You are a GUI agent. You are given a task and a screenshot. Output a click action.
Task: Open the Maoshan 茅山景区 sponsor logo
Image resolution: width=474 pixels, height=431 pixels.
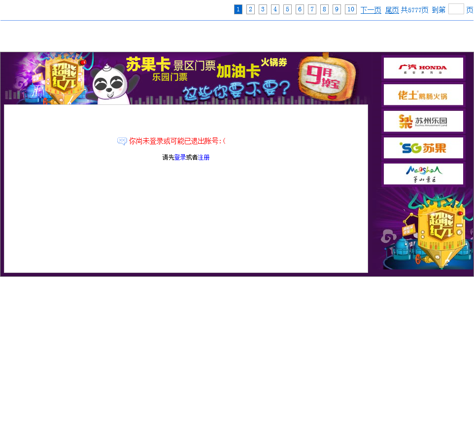423,174
